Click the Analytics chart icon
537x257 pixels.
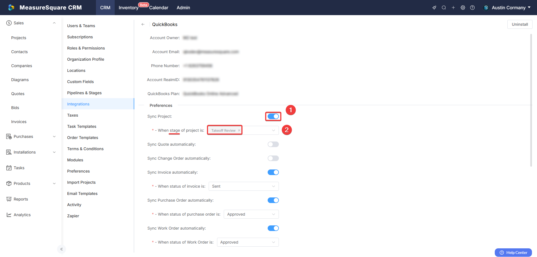pyautogui.click(x=9, y=215)
